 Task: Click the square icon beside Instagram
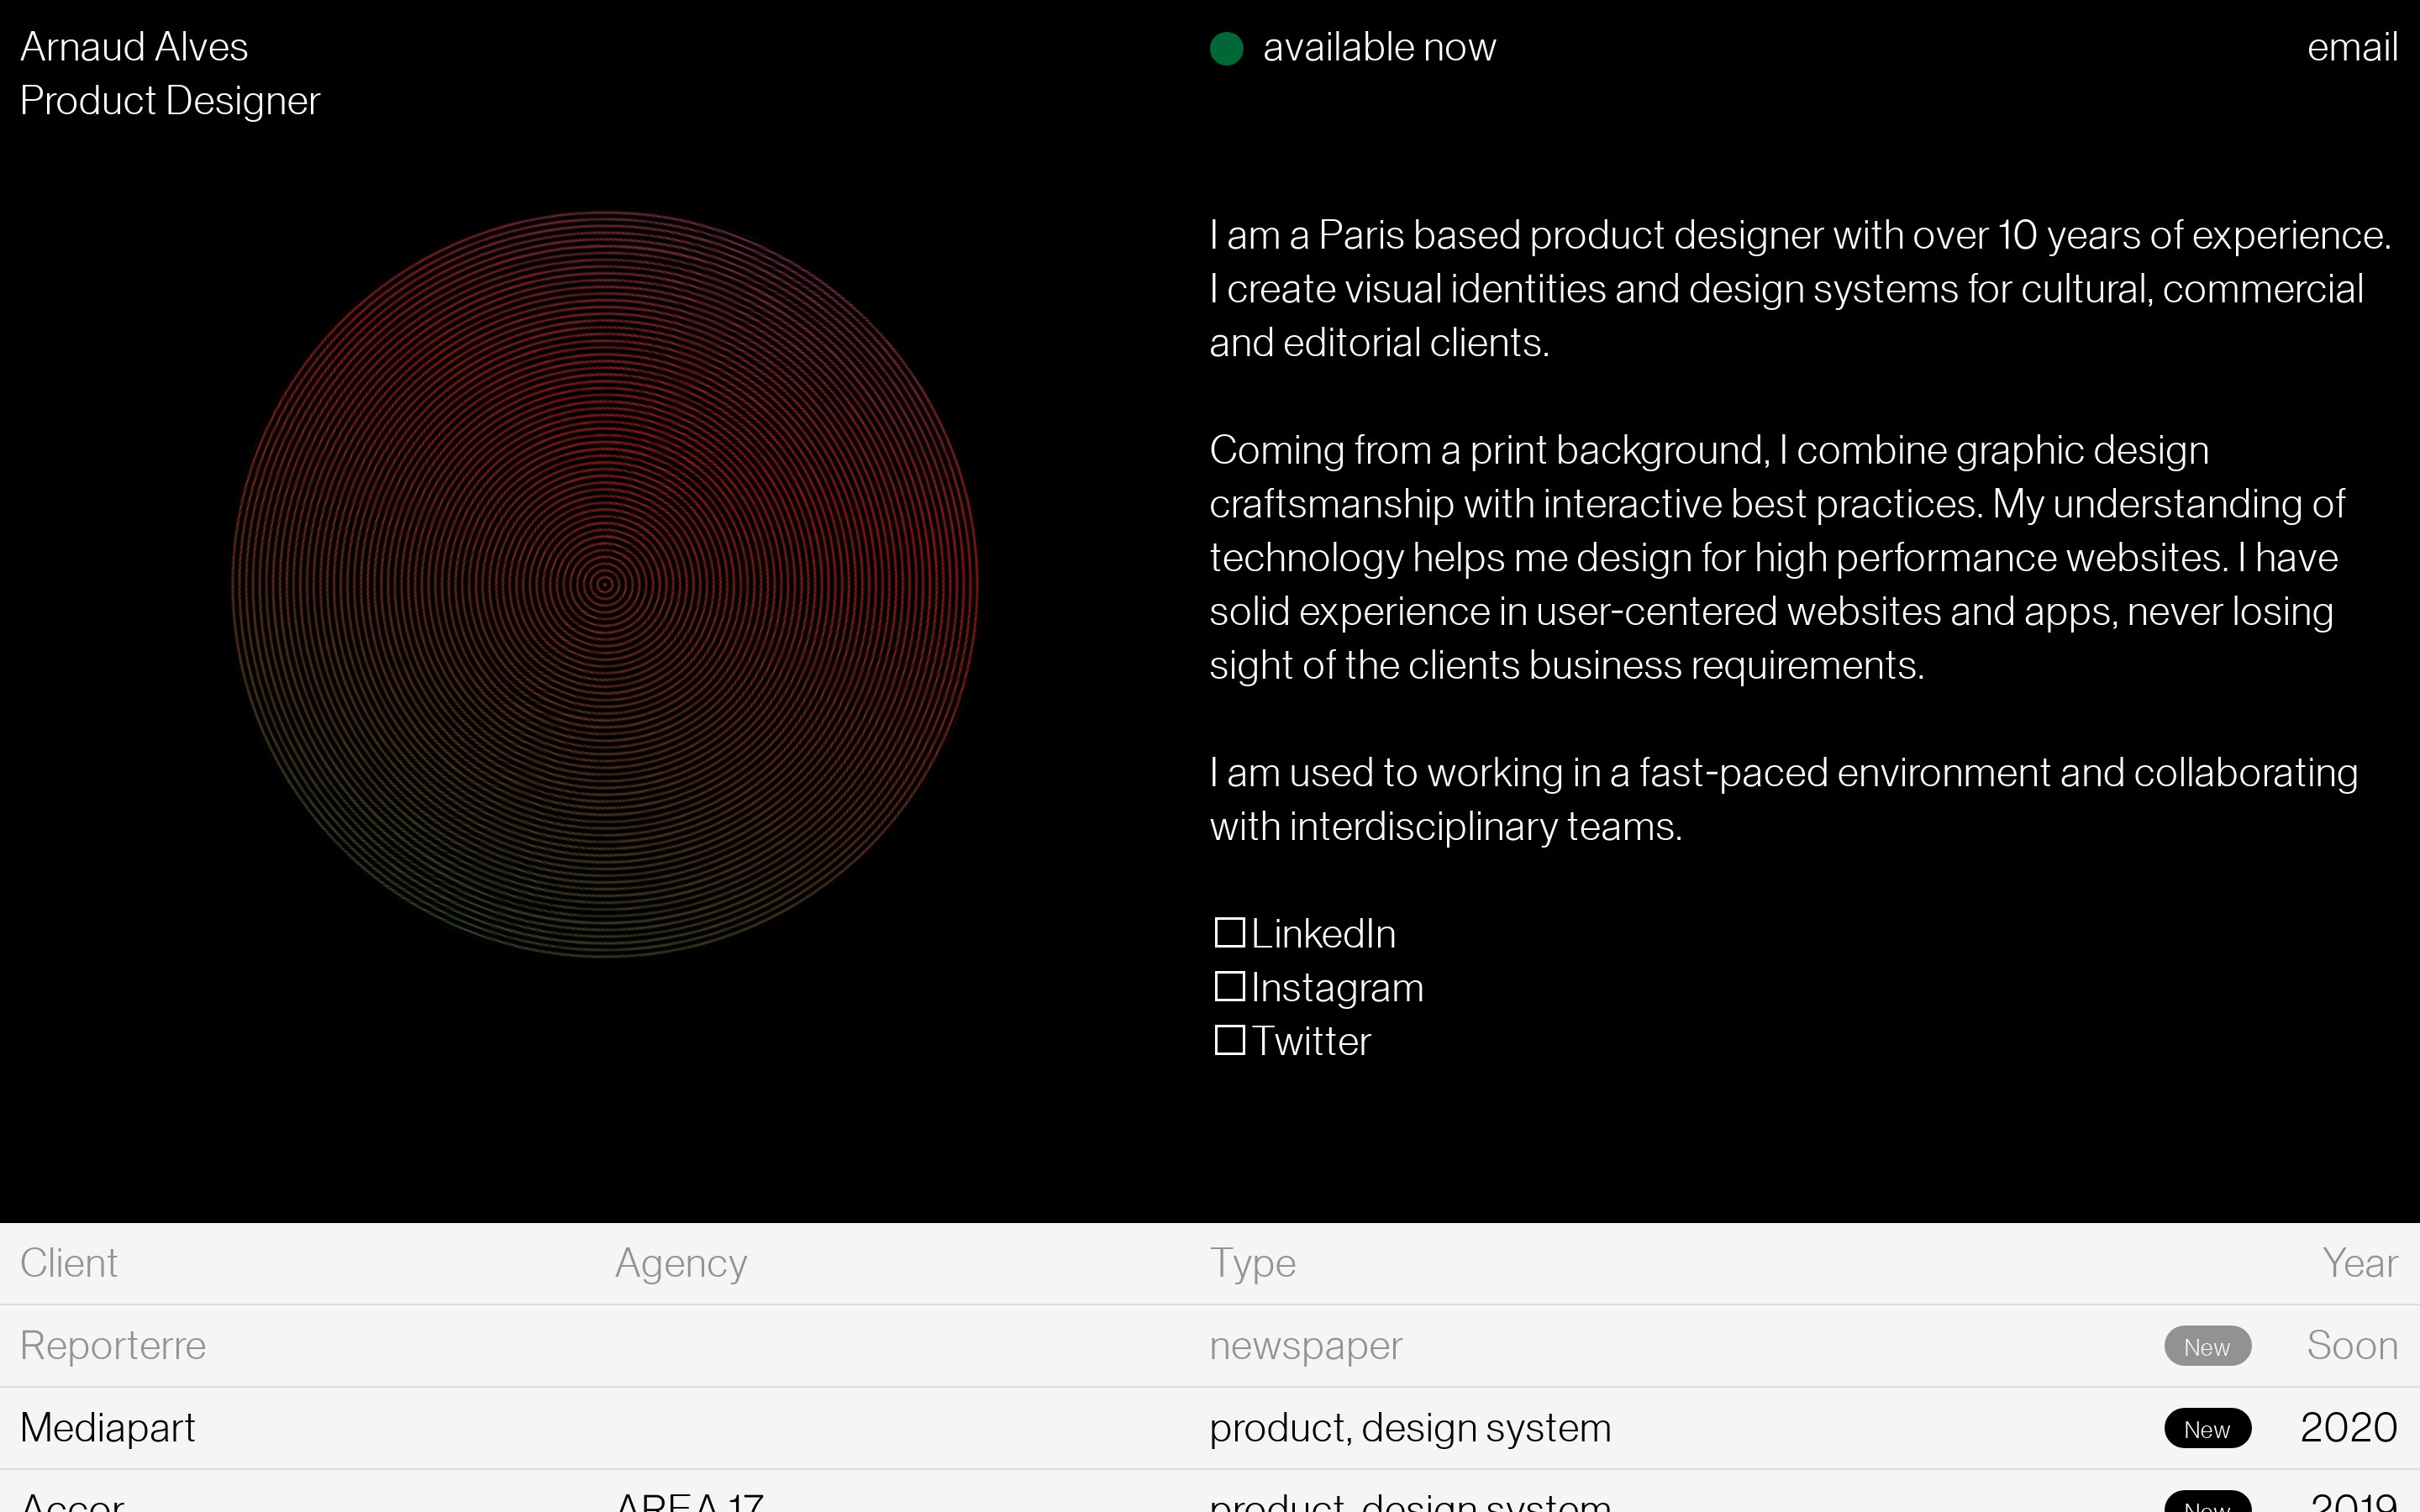pos(1229,987)
